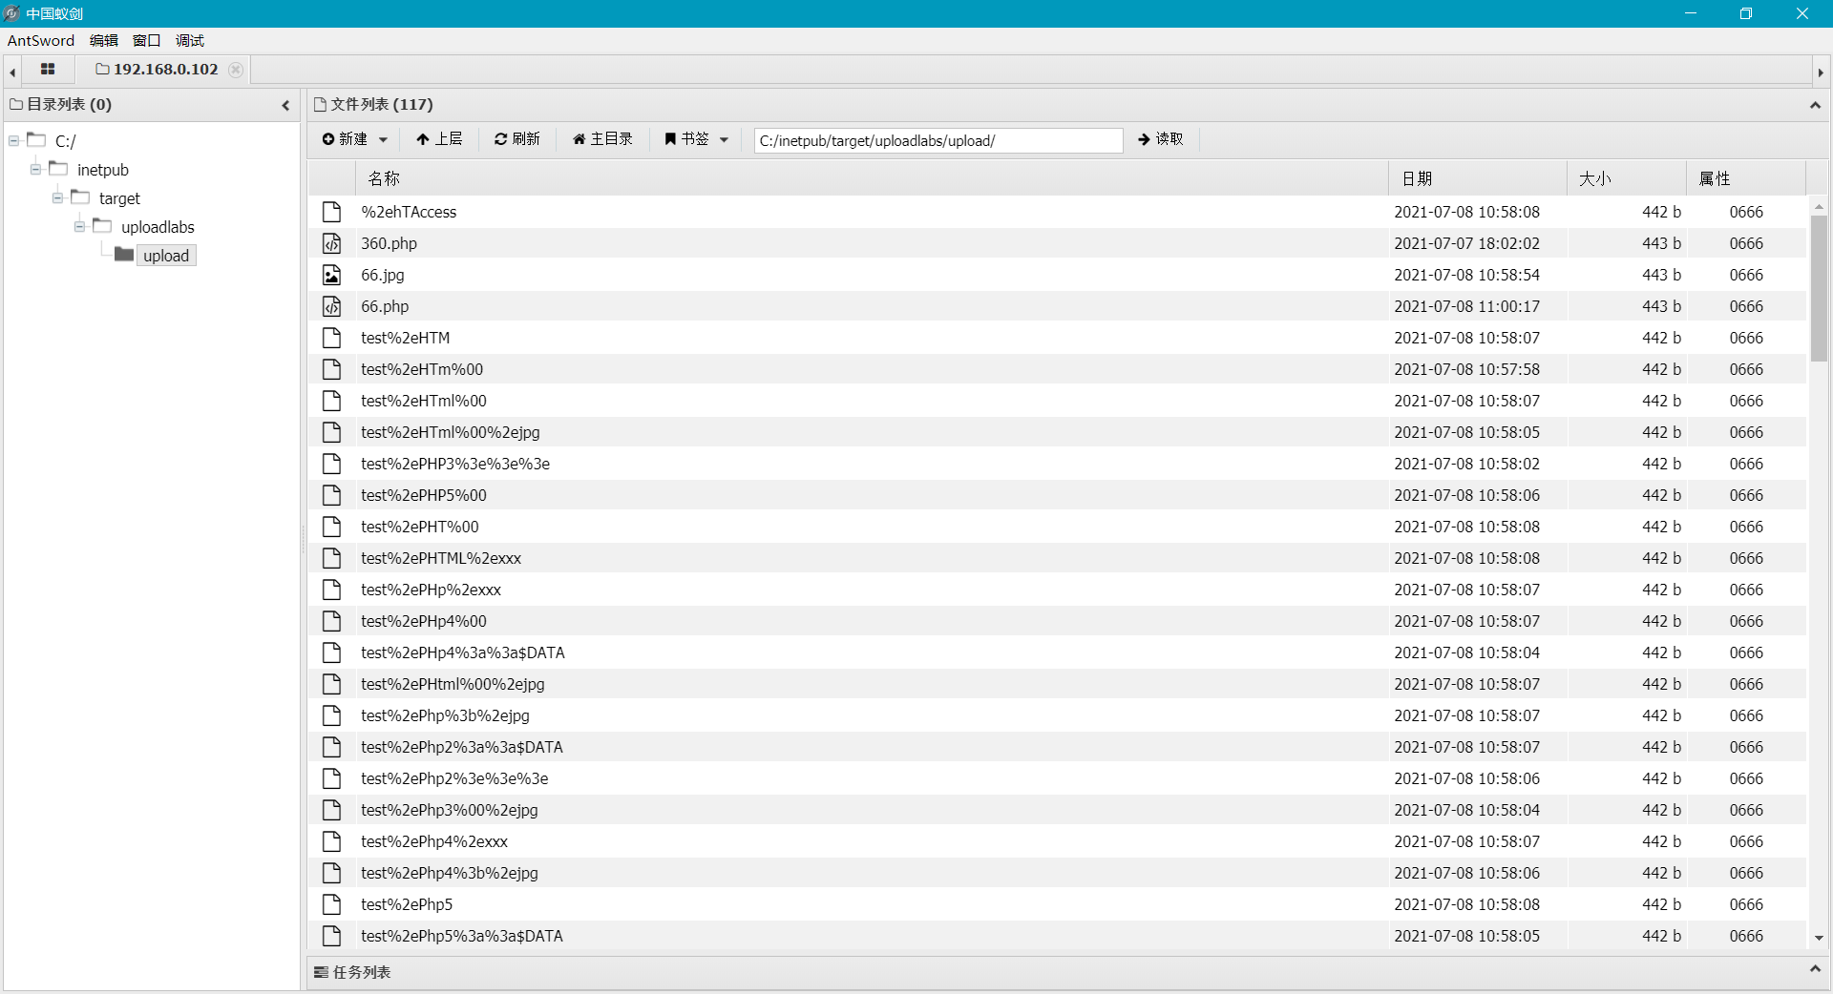1833x994 pixels.
Task: Refresh the upload file list
Action: (x=516, y=139)
